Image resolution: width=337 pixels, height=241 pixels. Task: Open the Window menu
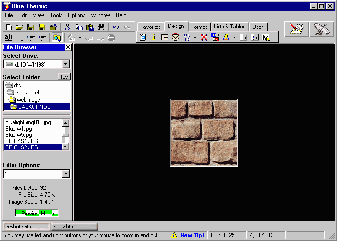pyautogui.click(x=100, y=15)
